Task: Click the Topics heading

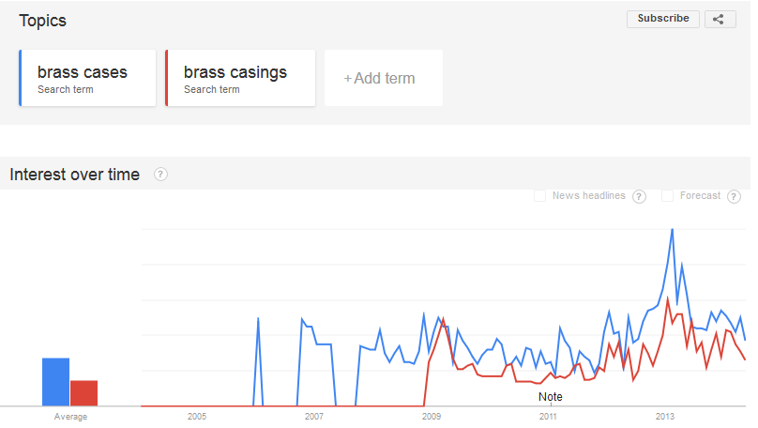Action: pos(42,21)
